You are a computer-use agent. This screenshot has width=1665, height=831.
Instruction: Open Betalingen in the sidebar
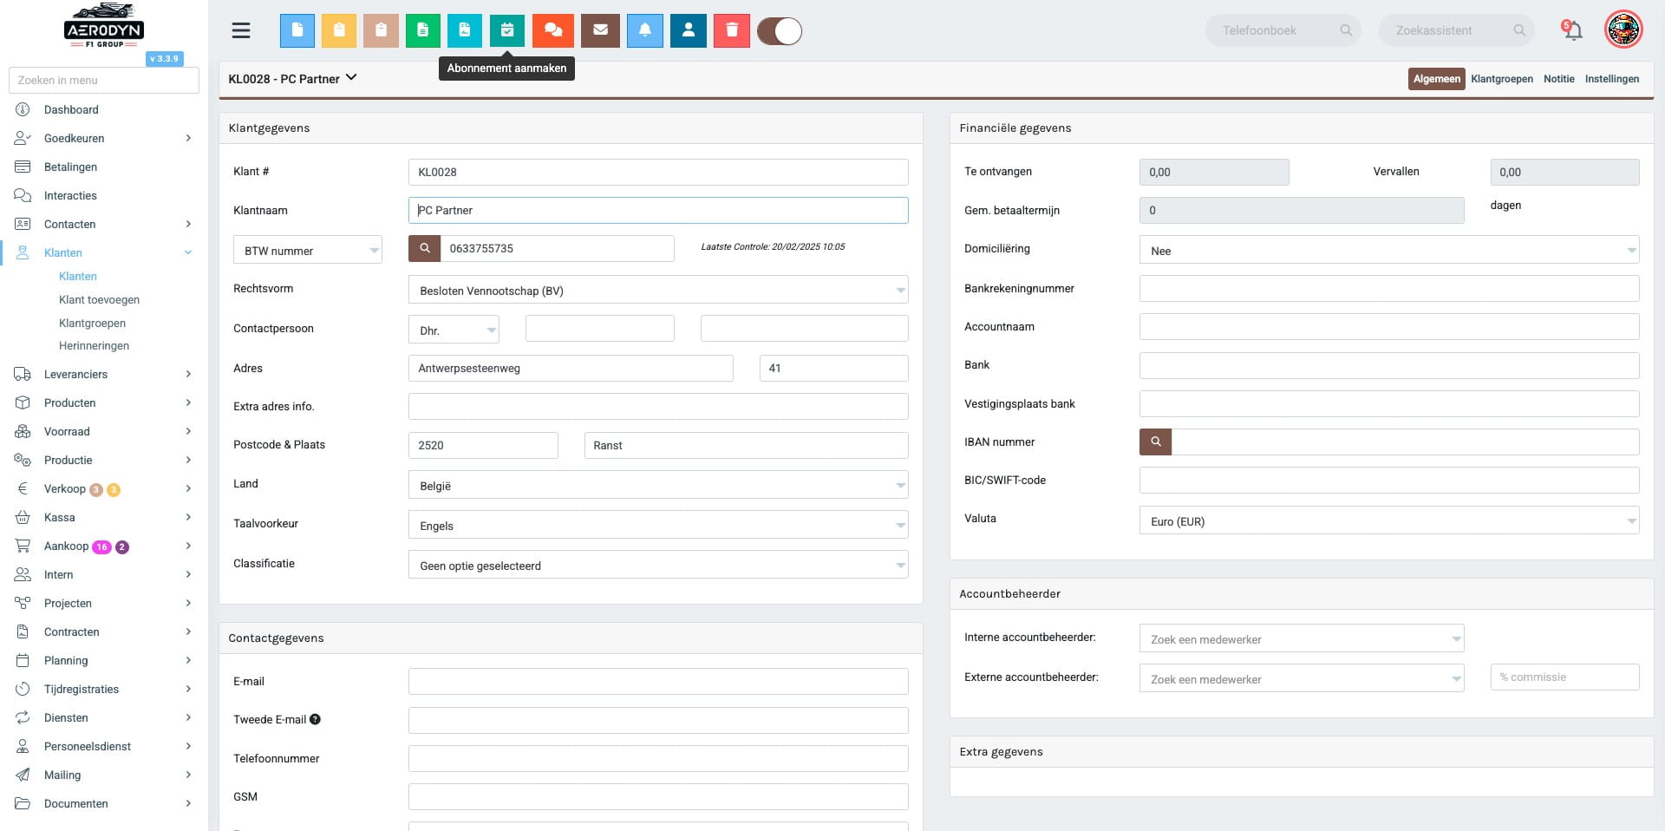coord(70,167)
